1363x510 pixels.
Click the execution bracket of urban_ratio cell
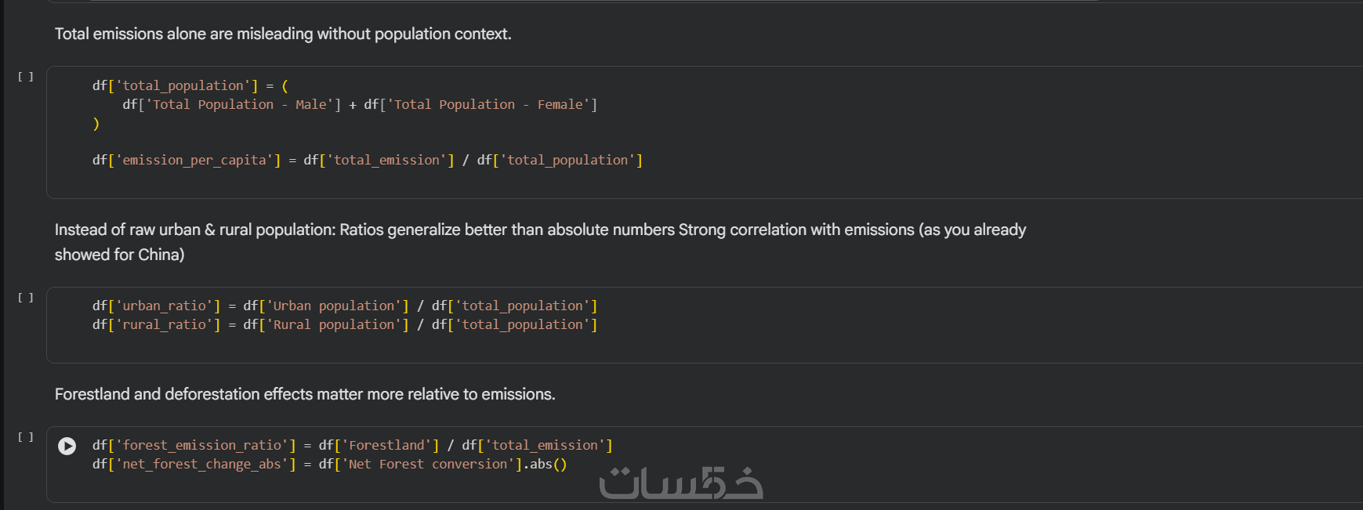(26, 298)
